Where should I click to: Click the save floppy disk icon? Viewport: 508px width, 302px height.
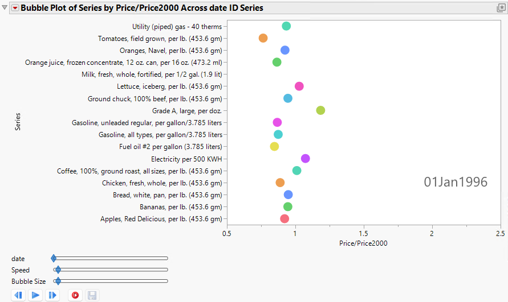92,295
